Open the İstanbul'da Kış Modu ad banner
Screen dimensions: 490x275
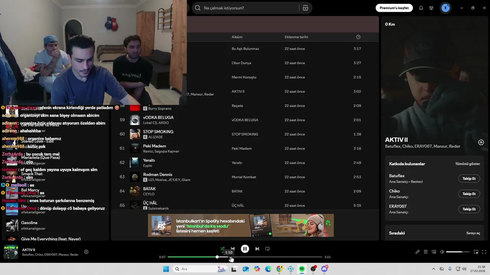coord(241,225)
